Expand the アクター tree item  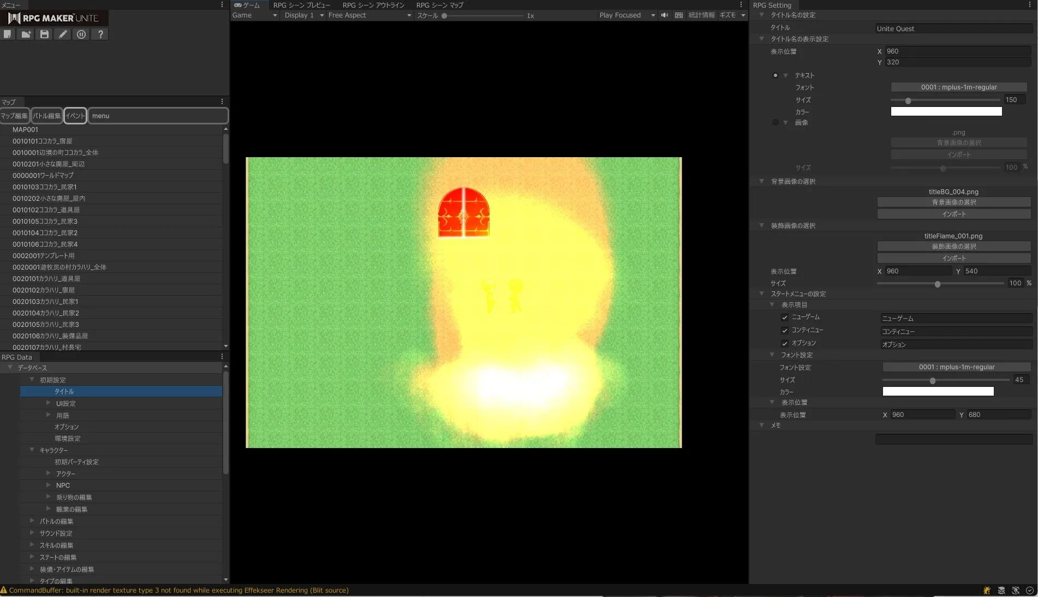click(48, 473)
